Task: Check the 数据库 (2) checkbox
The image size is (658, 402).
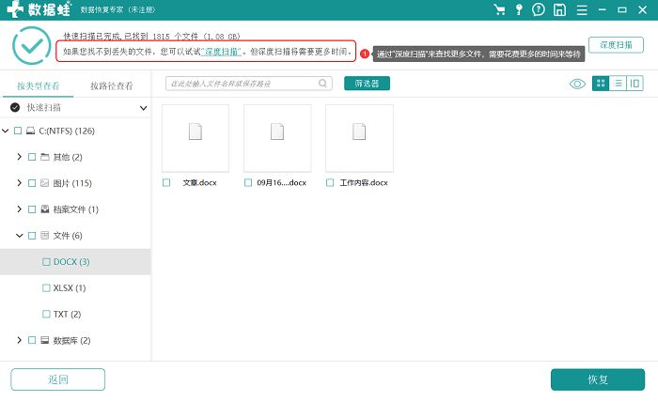Action: 32,340
